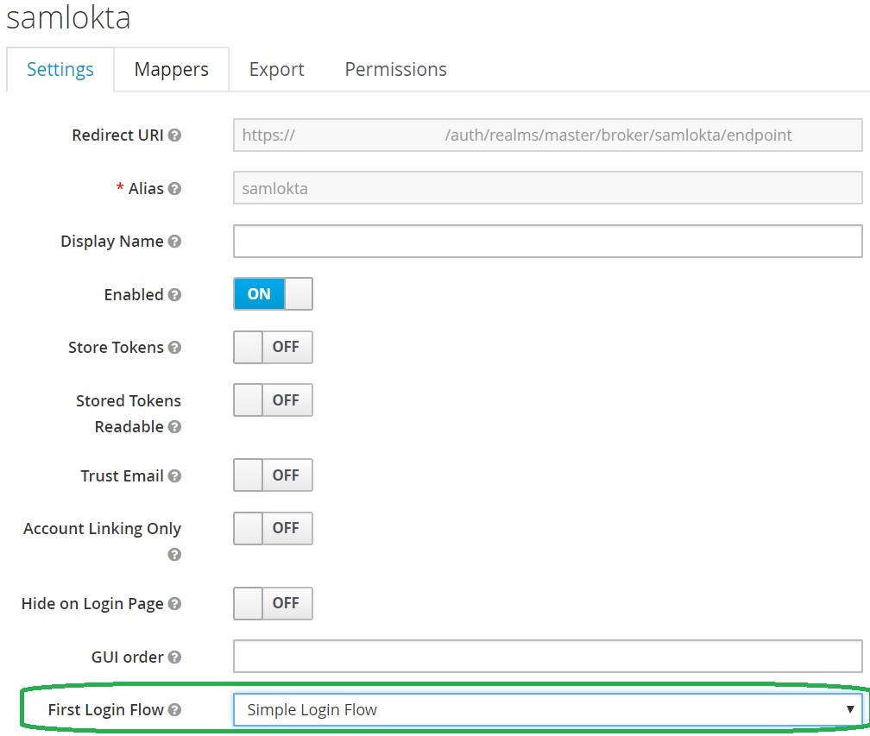The width and height of the screenshot is (870, 736).
Task: Click the Enabled help question icon
Action: [x=174, y=295]
